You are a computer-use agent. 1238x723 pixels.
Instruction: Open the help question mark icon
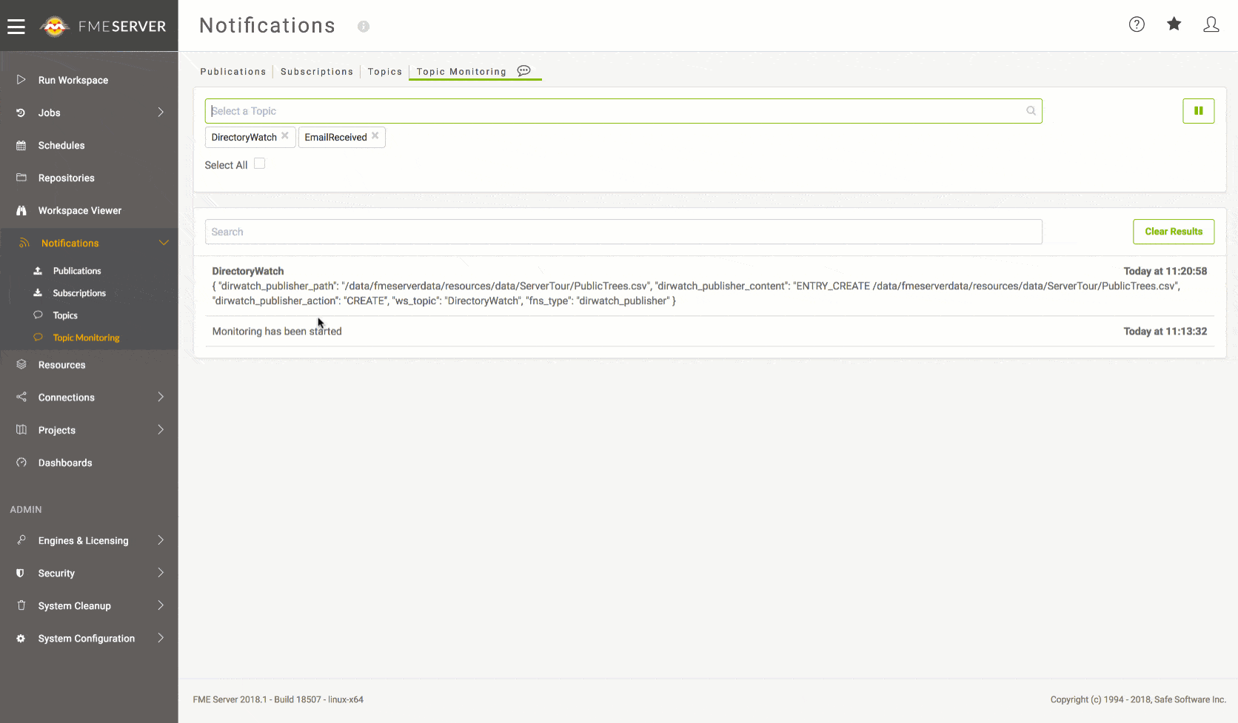point(1137,24)
